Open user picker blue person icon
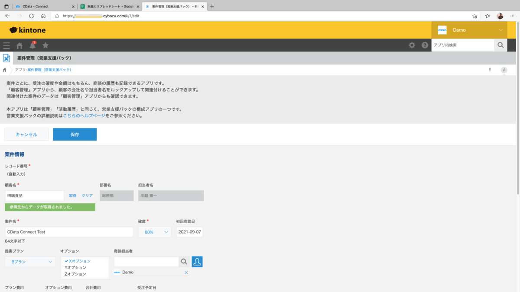520x292 pixels. (197, 262)
